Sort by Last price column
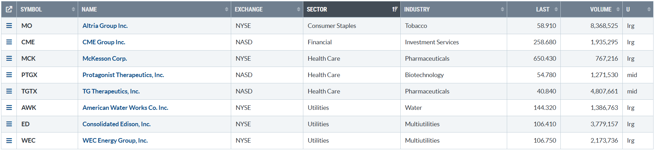Image resolution: width=656 pixels, height=151 pixels. point(543,9)
